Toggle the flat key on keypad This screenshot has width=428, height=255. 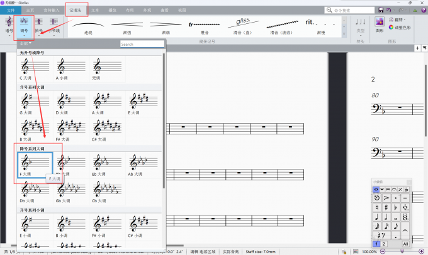pos(395,208)
